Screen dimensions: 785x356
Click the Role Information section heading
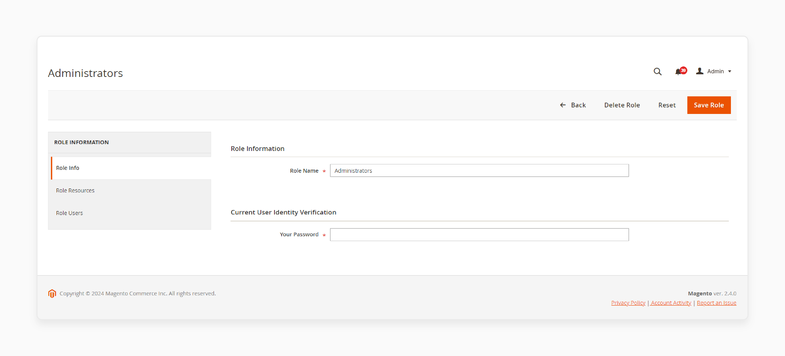[257, 148]
